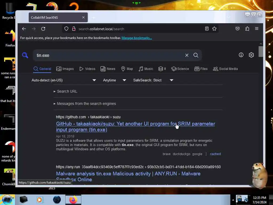Switch to the Social Media category tab
This screenshot has height=205, width=273.
[225, 69]
